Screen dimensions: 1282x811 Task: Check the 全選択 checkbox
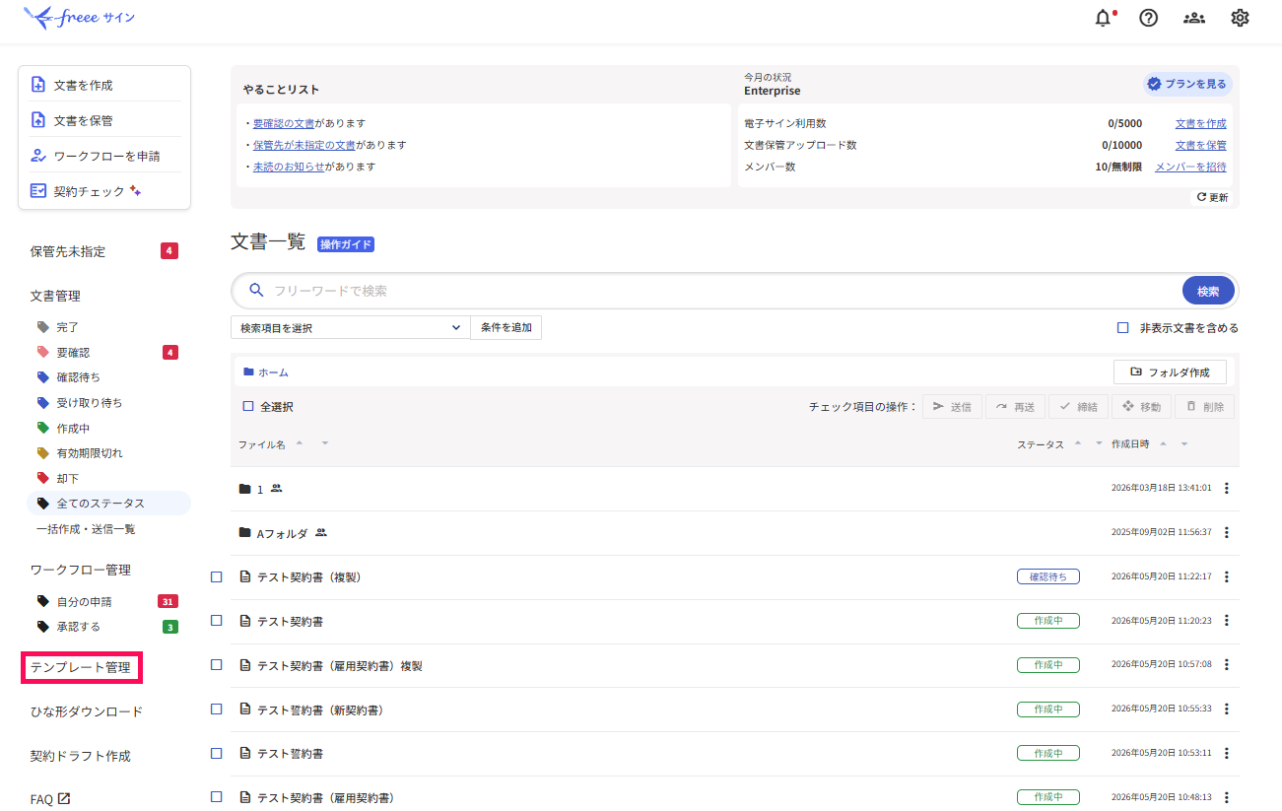248,406
